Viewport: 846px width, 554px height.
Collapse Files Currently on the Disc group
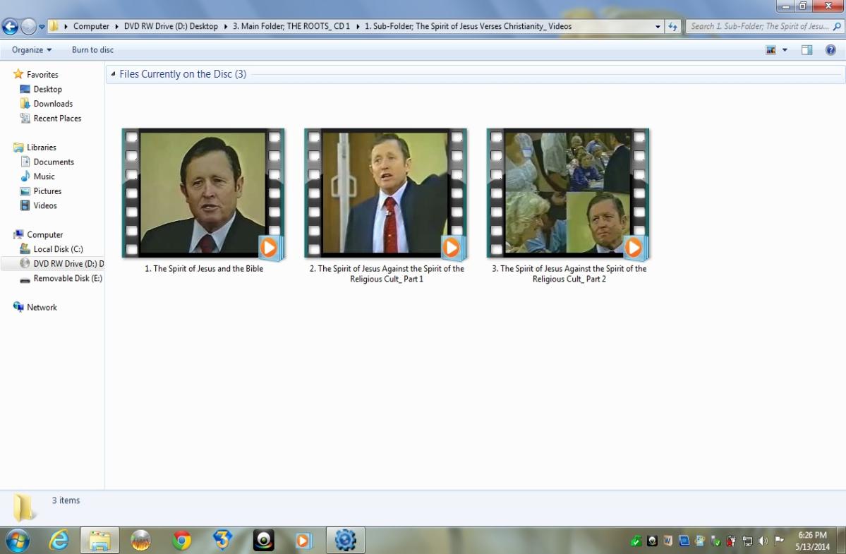click(x=114, y=74)
